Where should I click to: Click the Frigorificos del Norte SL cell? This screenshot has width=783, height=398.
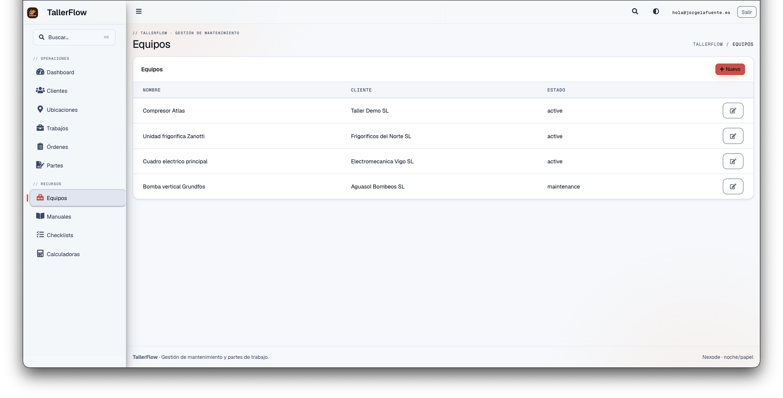(381, 136)
